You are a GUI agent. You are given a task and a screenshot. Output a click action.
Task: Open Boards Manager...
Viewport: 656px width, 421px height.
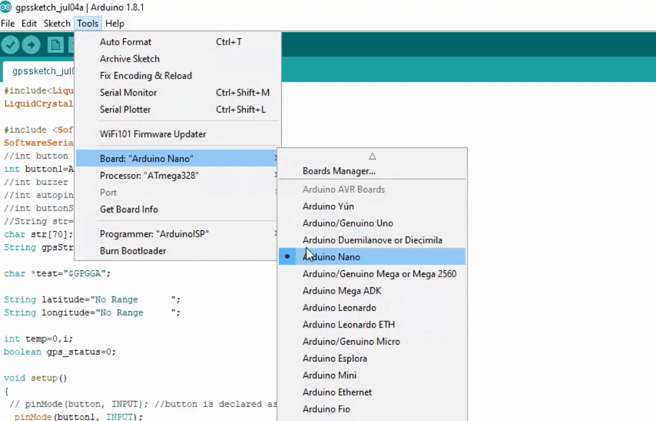[372, 171]
